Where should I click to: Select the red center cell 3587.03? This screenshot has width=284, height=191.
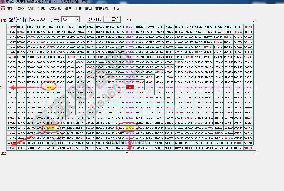point(130,87)
